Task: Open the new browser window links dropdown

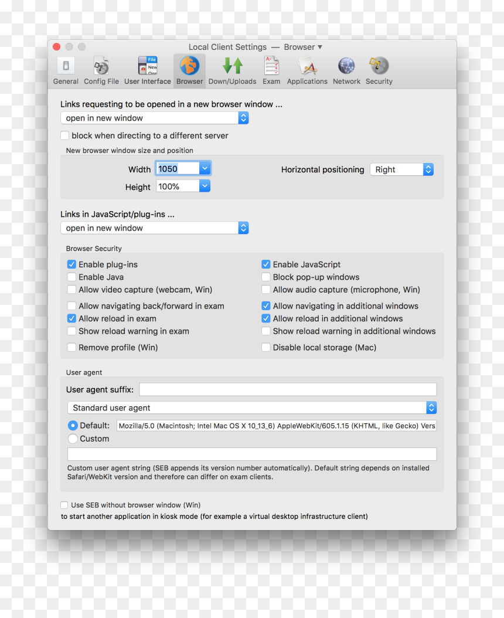Action: click(x=155, y=118)
